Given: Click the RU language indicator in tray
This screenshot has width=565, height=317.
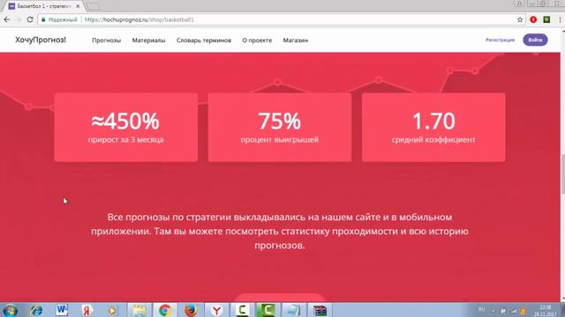Looking at the screenshot, I should pyautogui.click(x=482, y=309).
